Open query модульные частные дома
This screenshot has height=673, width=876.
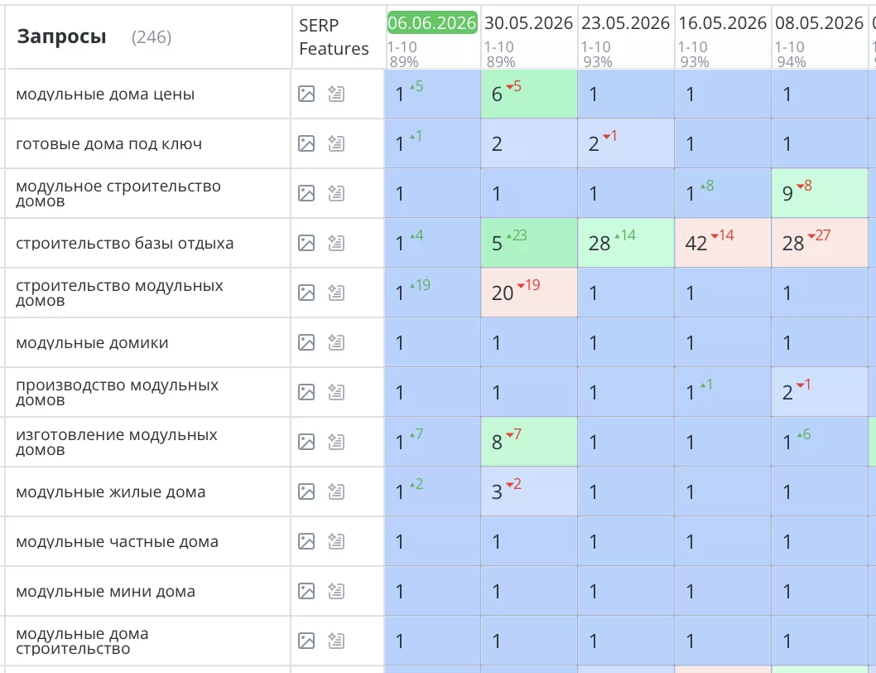(117, 541)
